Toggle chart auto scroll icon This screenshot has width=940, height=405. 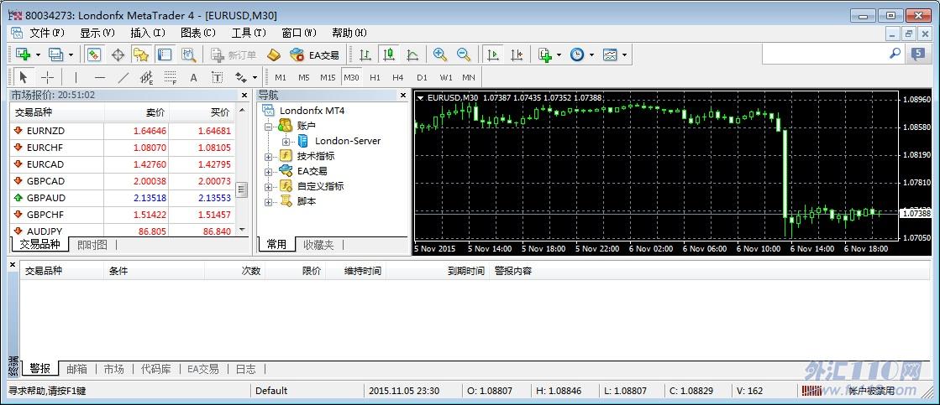tap(493, 55)
